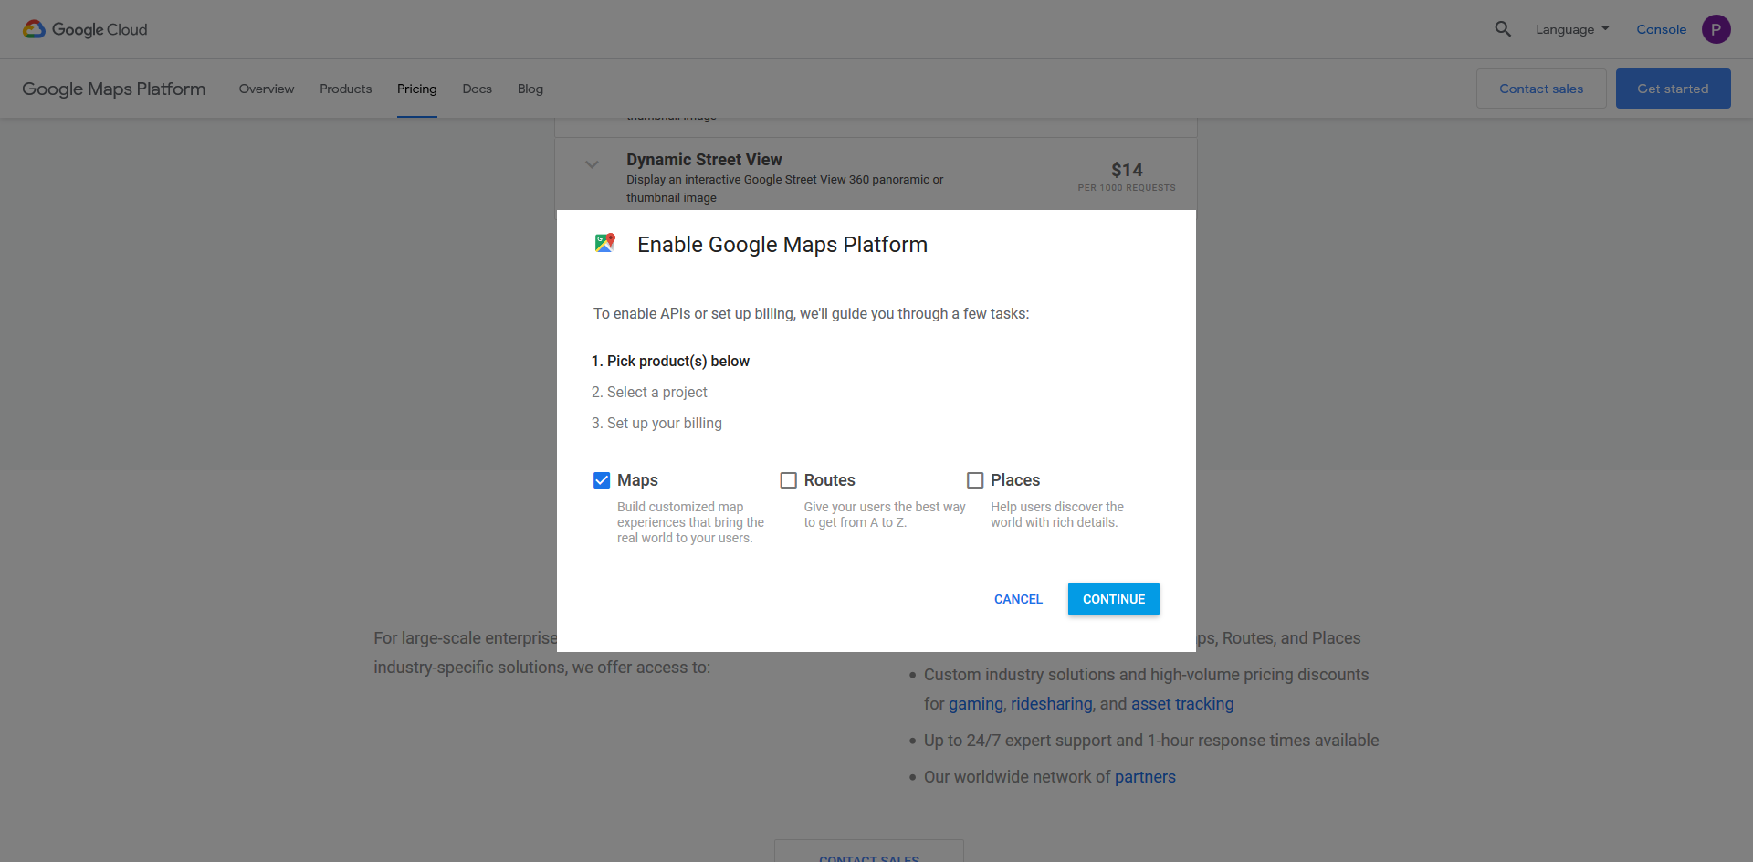Follow the asset tracking link

coord(1182,704)
